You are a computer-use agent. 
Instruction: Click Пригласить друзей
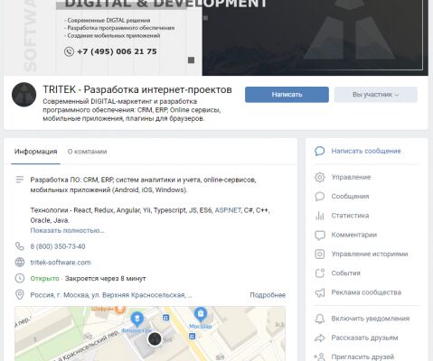(362, 357)
